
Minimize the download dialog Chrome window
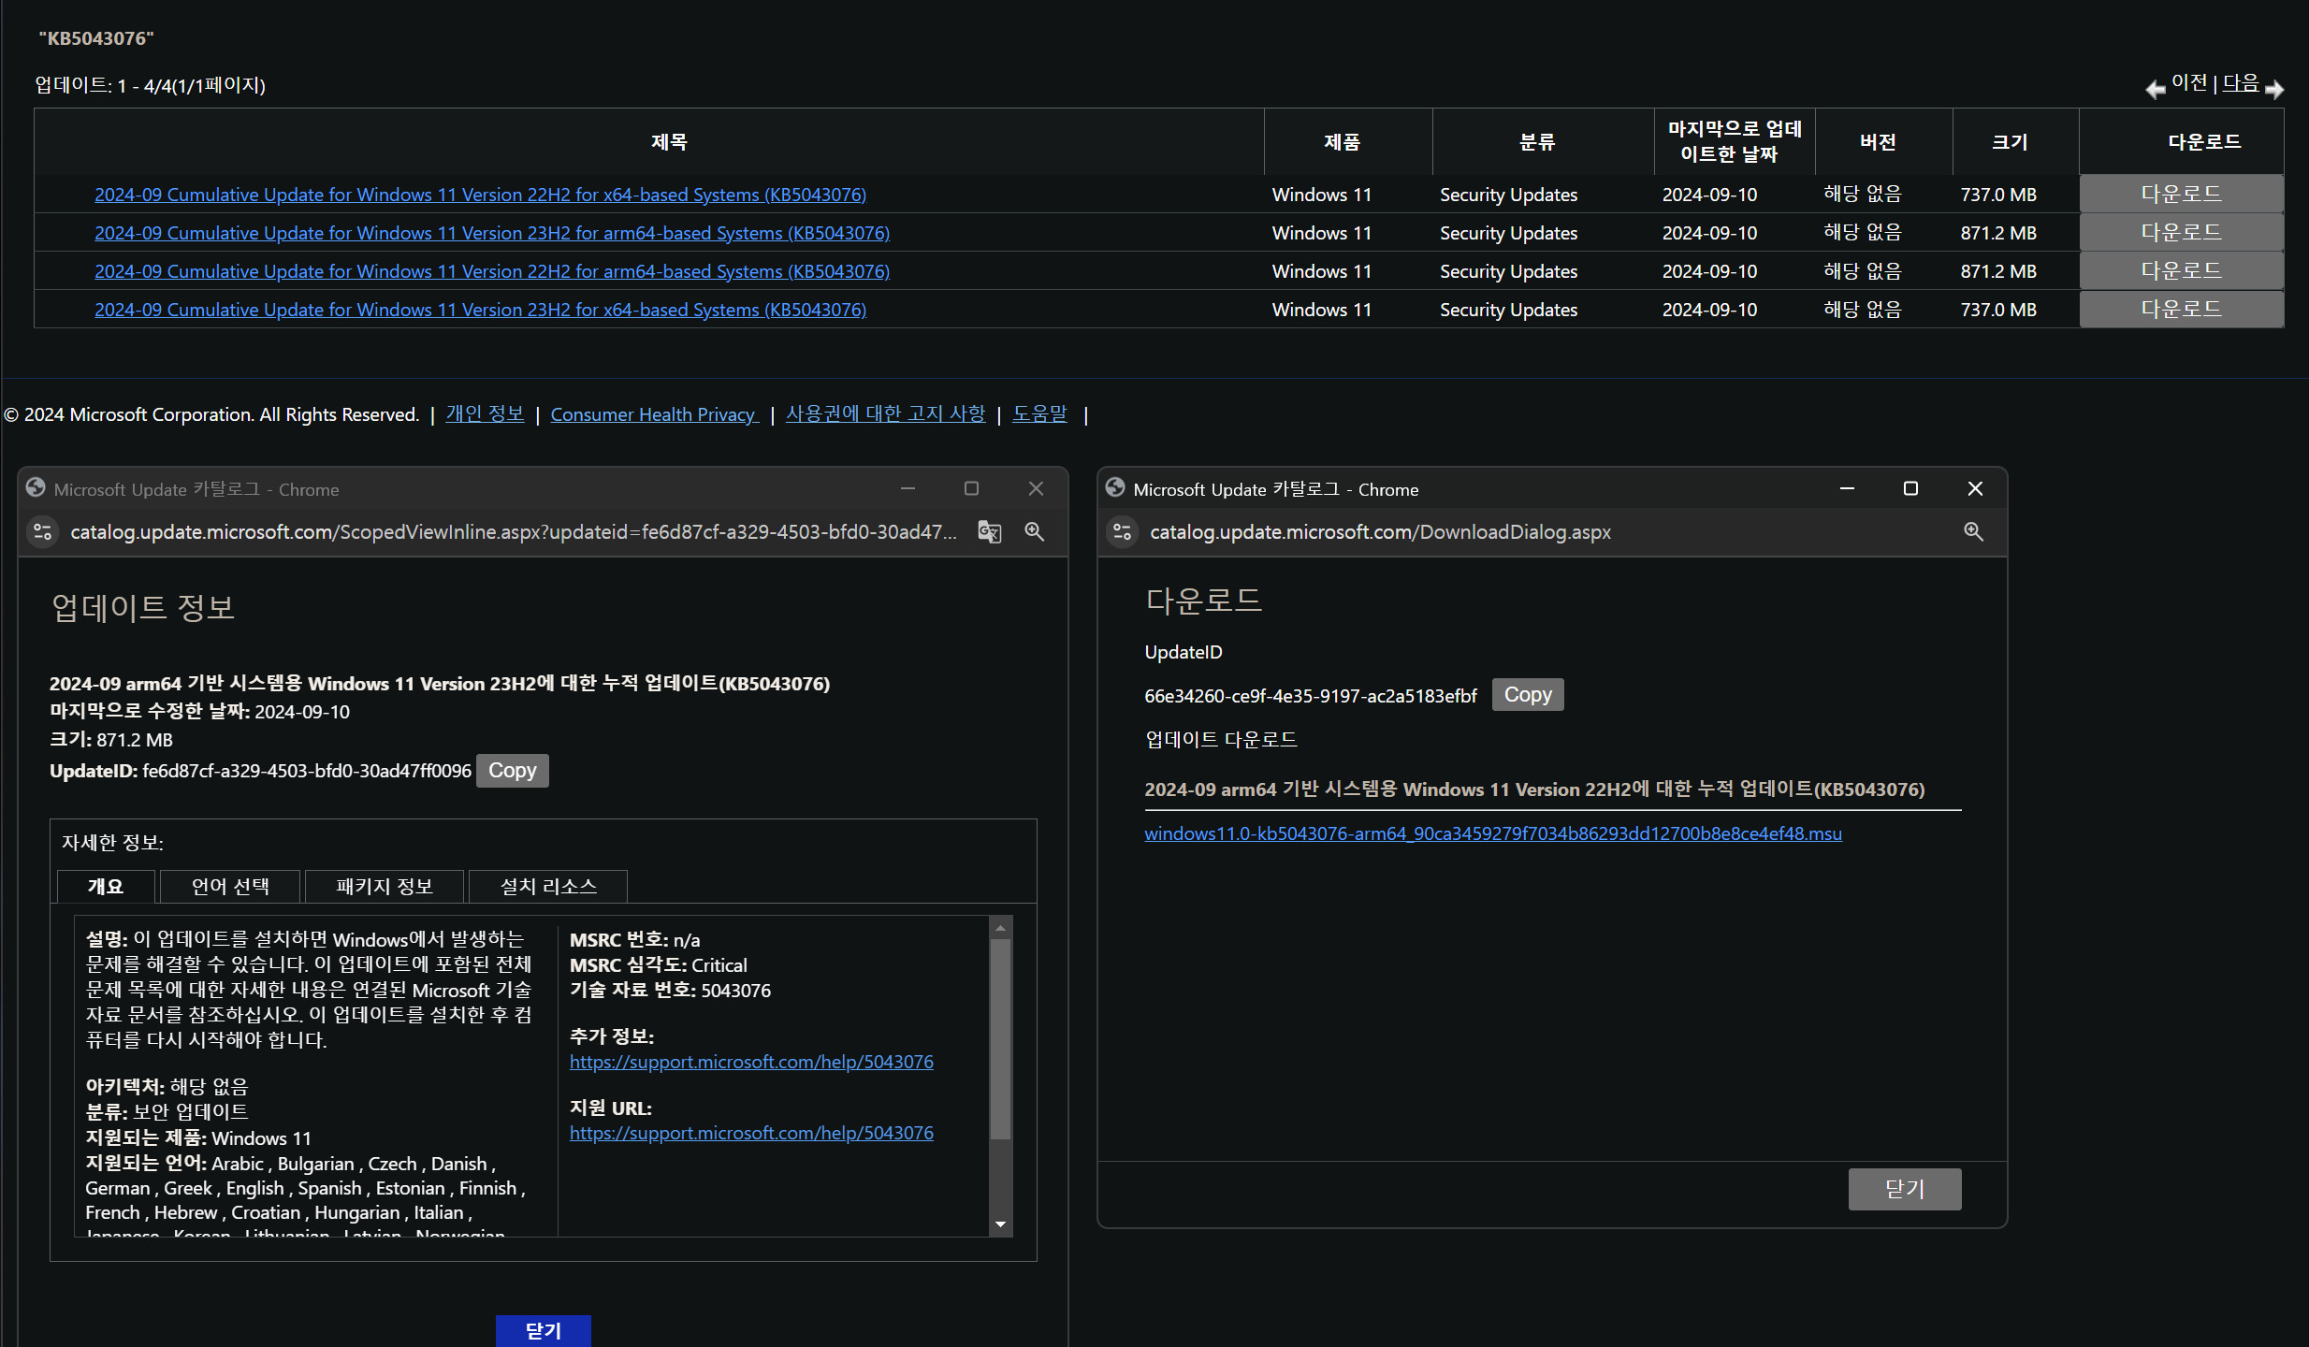tap(1847, 488)
